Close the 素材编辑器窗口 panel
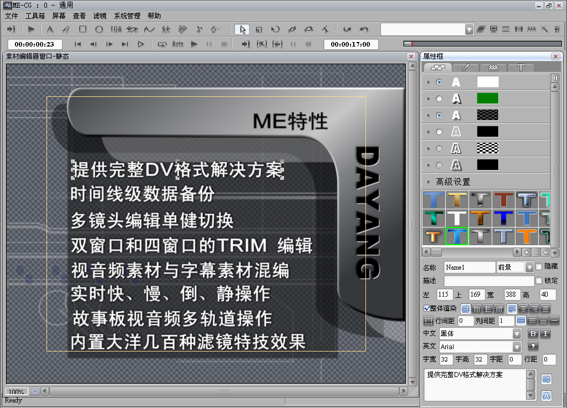Viewport: 567px width, 408px height. pos(411,56)
